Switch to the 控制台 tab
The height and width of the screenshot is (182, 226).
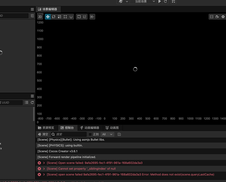[67, 128]
